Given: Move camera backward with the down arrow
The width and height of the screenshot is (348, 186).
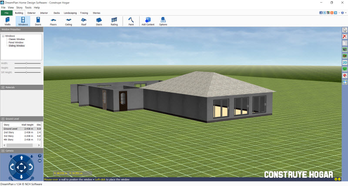Looking at the screenshot, I should coord(21,177).
